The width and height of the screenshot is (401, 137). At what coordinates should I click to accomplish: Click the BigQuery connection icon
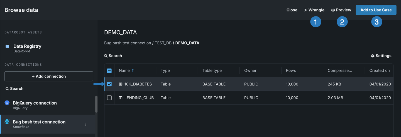click(x=7, y=103)
